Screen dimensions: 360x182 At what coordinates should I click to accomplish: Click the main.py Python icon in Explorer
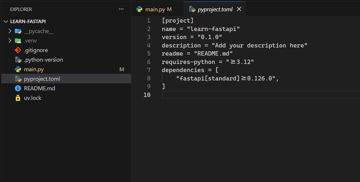click(x=18, y=69)
